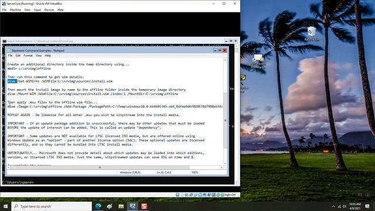
Task: Open the VirtualBox Help menu
Action: (60, 10)
